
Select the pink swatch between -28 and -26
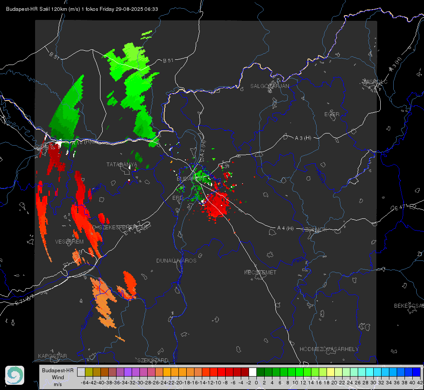151,372
